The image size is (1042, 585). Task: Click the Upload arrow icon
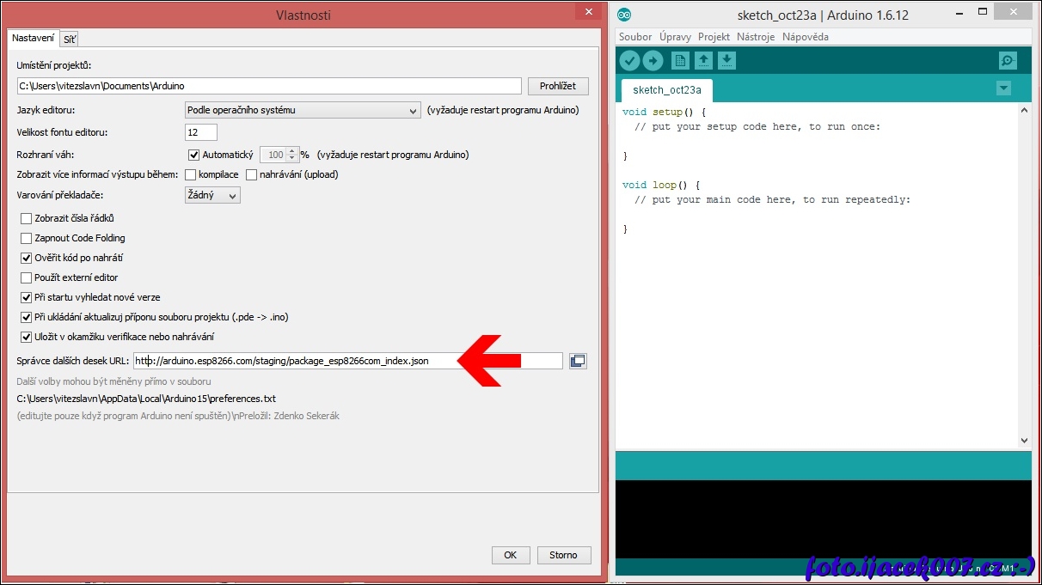[x=653, y=60]
